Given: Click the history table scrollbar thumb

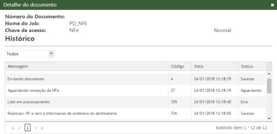Looking at the screenshot, I should click(x=269, y=86).
